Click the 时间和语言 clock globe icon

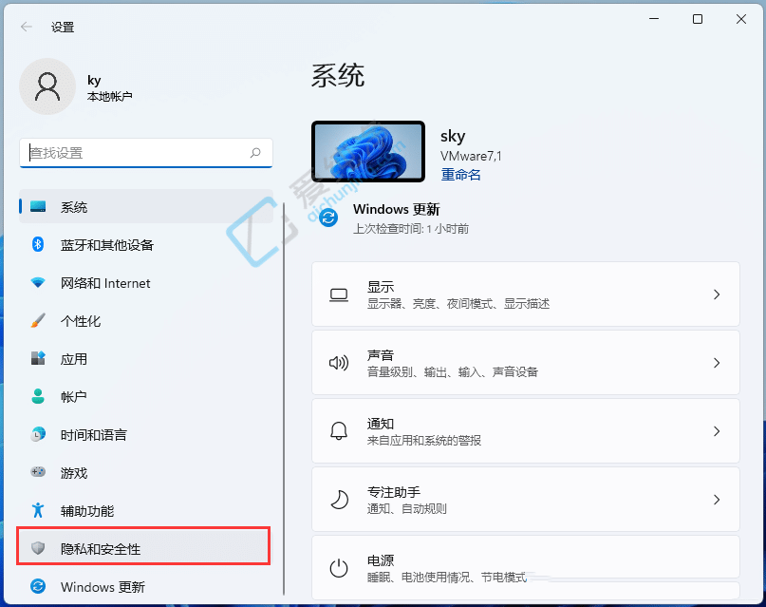38,434
